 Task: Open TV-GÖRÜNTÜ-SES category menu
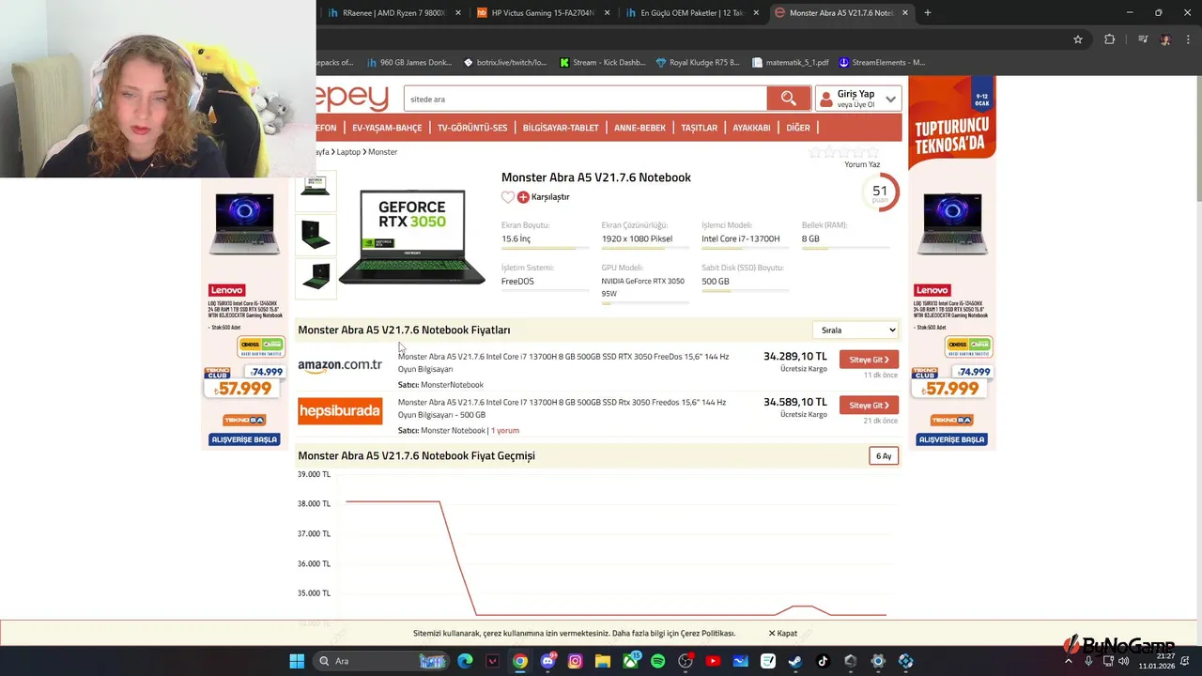pos(472,128)
